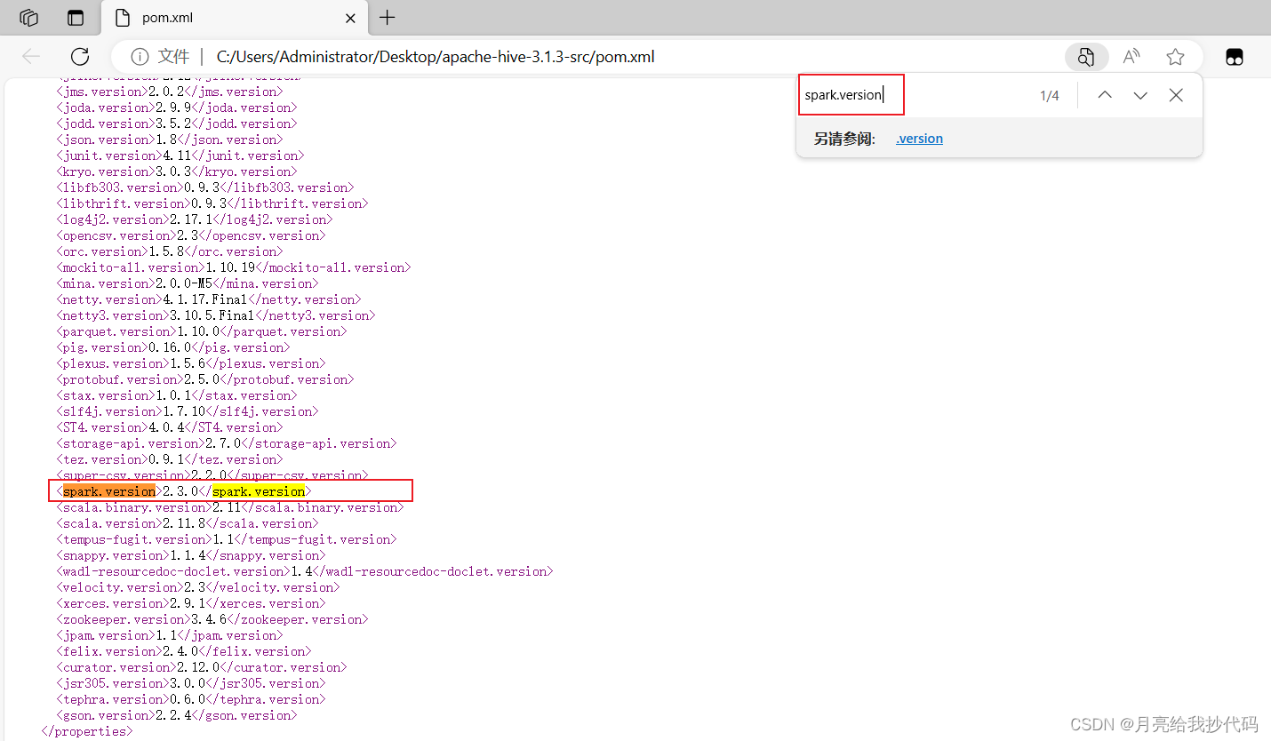Click the closing properties tag
This screenshot has width=1271, height=741.
[88, 731]
